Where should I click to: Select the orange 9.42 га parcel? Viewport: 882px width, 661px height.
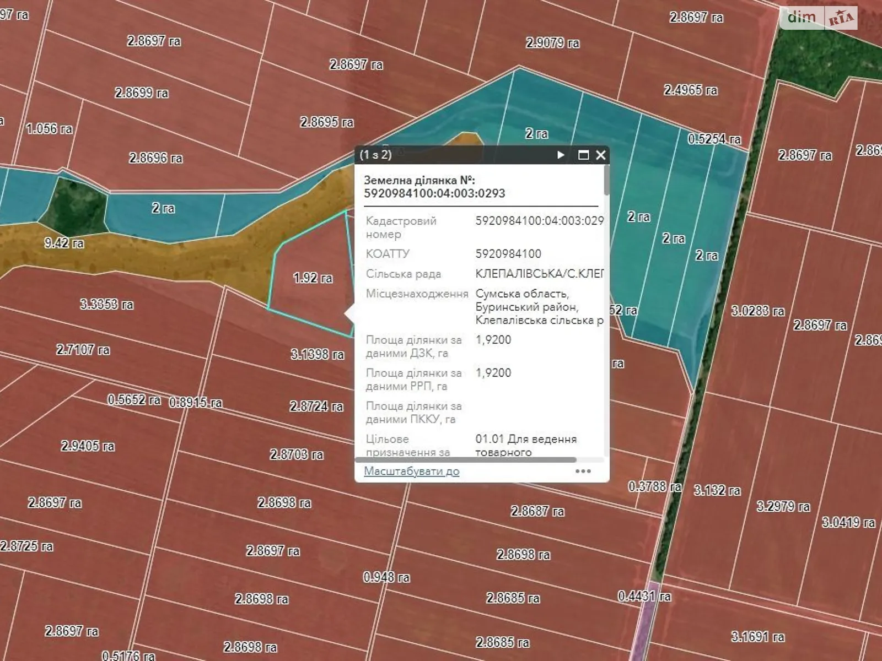point(64,243)
